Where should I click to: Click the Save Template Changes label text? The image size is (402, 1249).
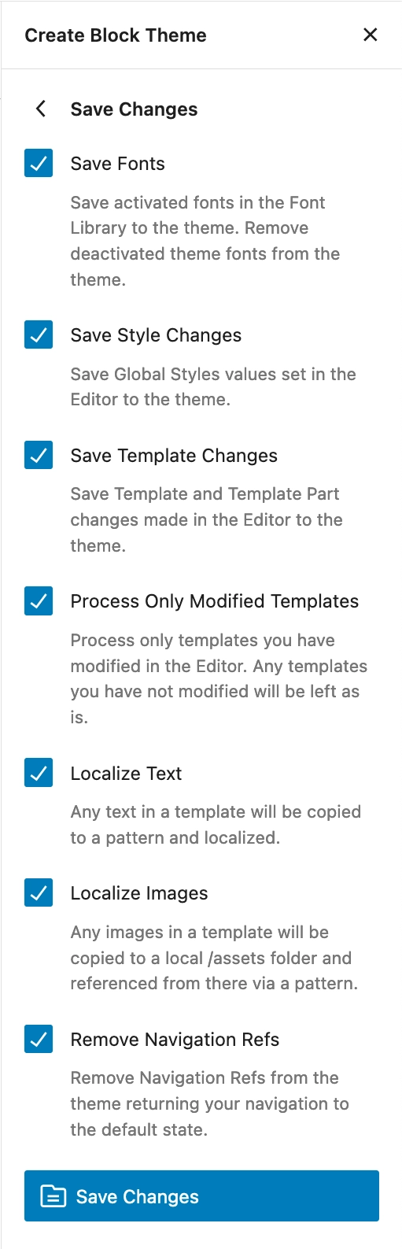click(174, 456)
